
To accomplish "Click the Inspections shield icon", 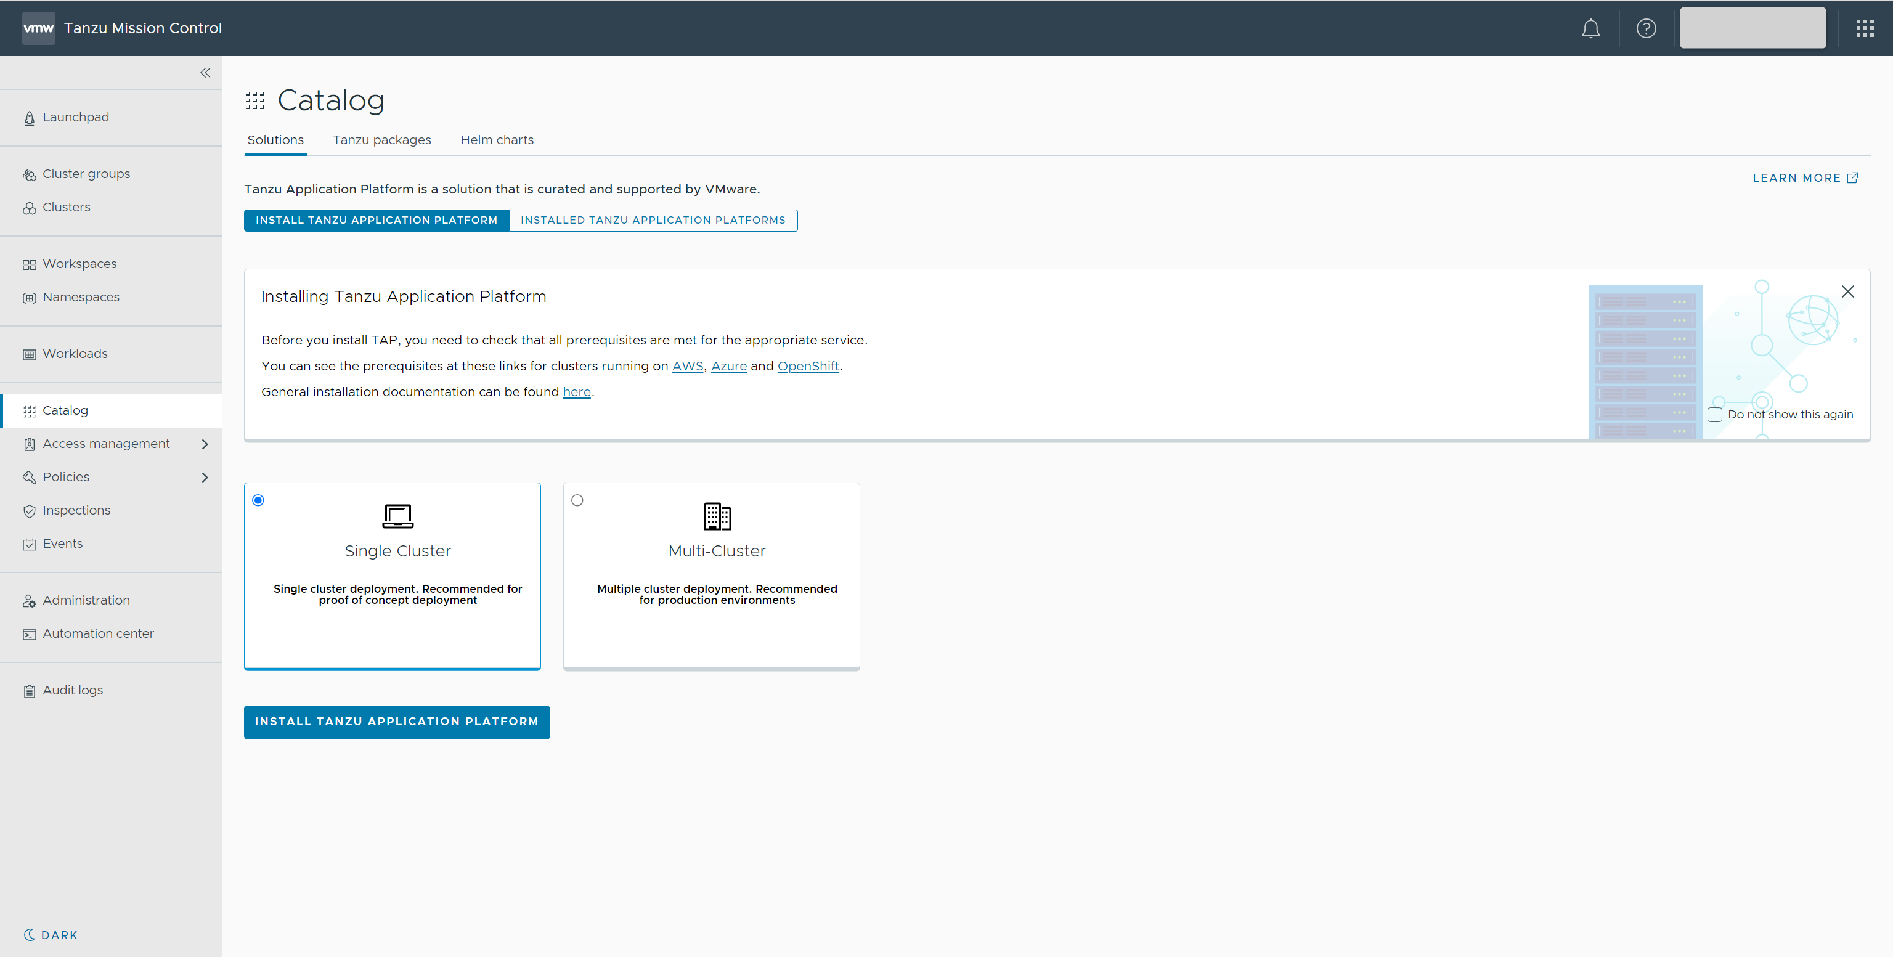I will click(x=30, y=511).
